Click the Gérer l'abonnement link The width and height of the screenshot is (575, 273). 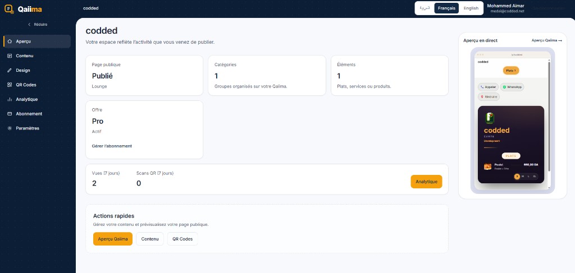click(x=112, y=146)
